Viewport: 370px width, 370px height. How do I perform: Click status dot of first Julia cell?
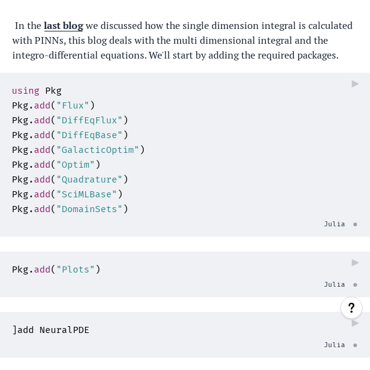click(x=355, y=224)
